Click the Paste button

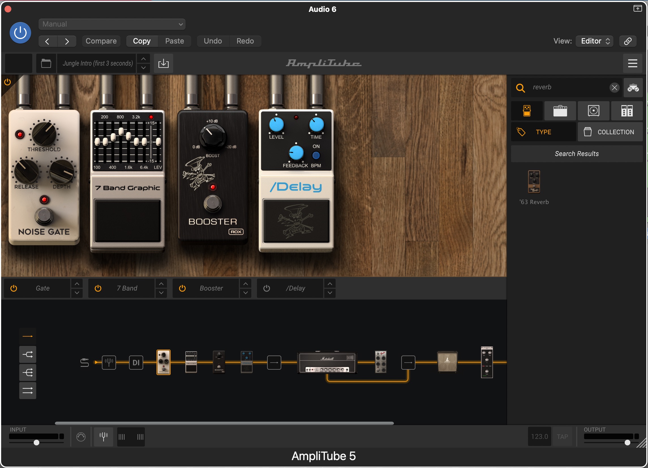point(175,41)
